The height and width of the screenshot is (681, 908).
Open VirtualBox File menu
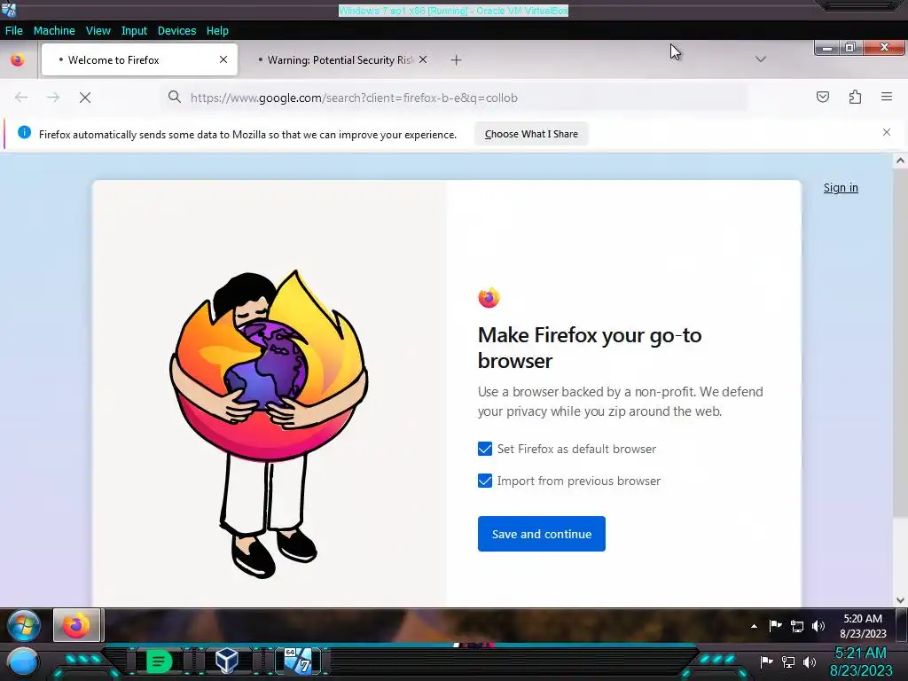pos(14,31)
